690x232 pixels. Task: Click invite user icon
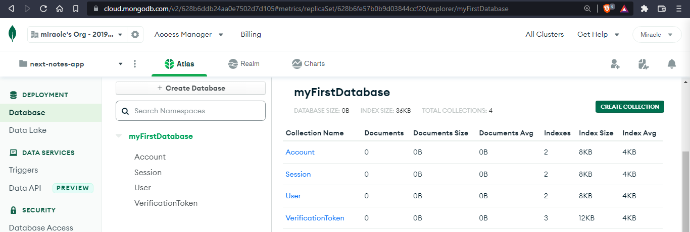615,64
